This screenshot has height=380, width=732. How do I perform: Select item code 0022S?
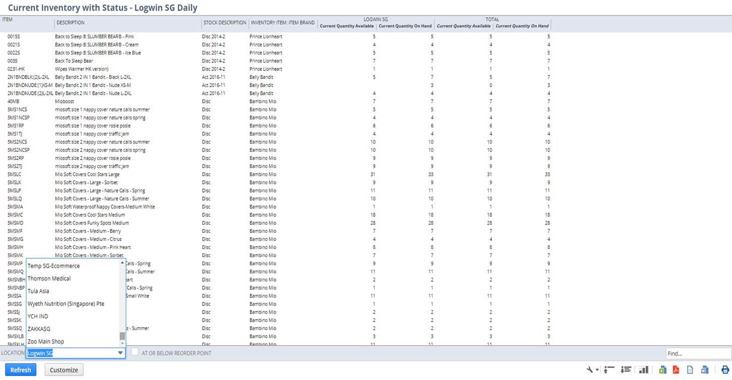[x=14, y=53]
